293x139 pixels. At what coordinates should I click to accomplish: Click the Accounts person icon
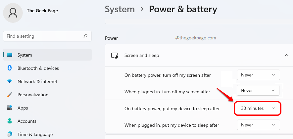point(10,121)
